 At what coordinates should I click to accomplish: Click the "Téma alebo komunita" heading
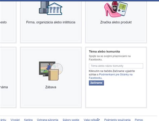pos(104,51)
